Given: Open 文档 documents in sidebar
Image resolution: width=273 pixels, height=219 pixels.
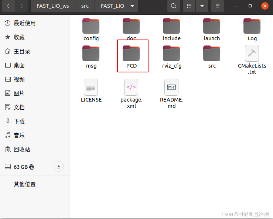Looking at the screenshot, I should 34,107.
